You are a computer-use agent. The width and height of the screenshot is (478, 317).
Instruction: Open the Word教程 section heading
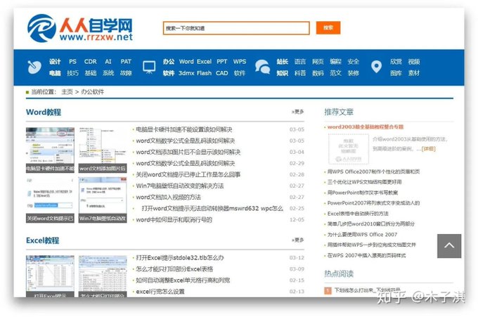44,112
